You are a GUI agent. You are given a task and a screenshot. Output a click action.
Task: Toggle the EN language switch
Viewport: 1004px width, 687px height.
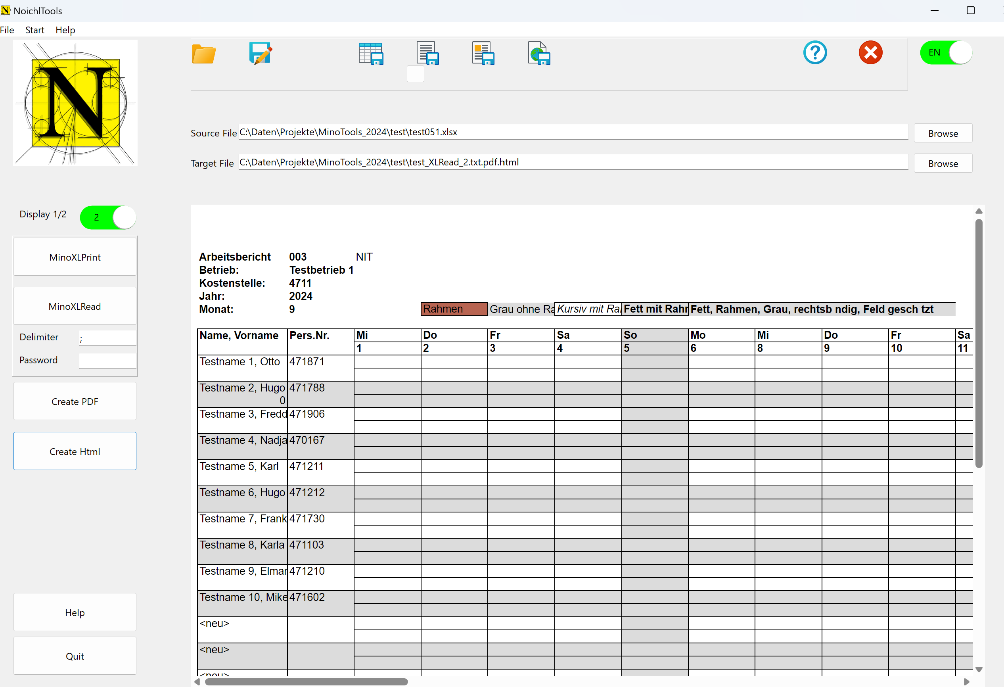coord(946,53)
